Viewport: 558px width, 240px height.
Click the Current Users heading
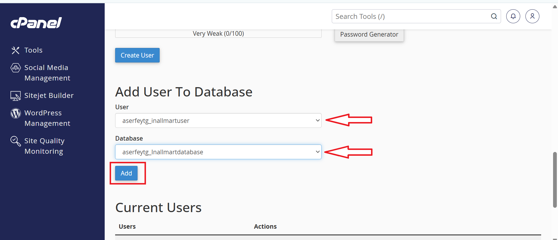(158, 207)
